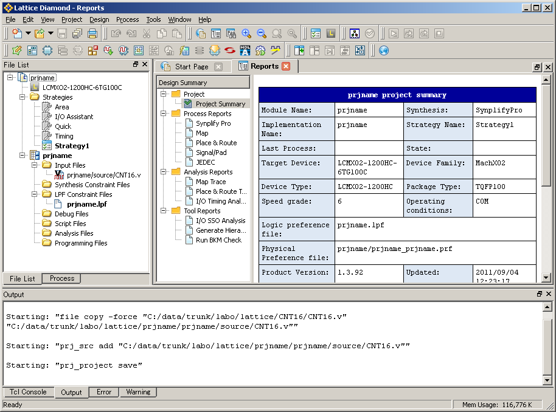
Task: Click the Lattice 'L' chip toolbar icon
Action: click(x=331, y=33)
